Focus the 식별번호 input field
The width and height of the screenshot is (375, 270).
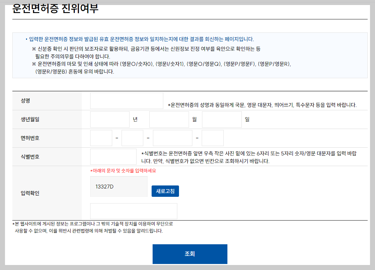113,157
